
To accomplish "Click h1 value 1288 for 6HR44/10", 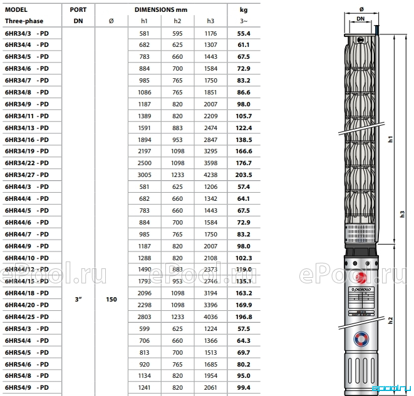I will pyautogui.click(x=145, y=258).
